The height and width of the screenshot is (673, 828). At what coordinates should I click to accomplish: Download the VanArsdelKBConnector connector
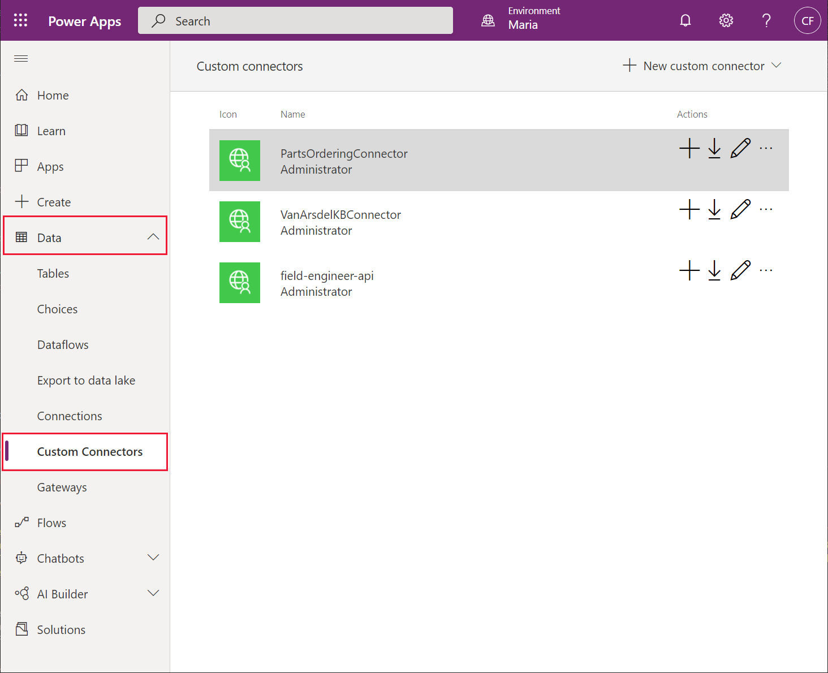[714, 210]
